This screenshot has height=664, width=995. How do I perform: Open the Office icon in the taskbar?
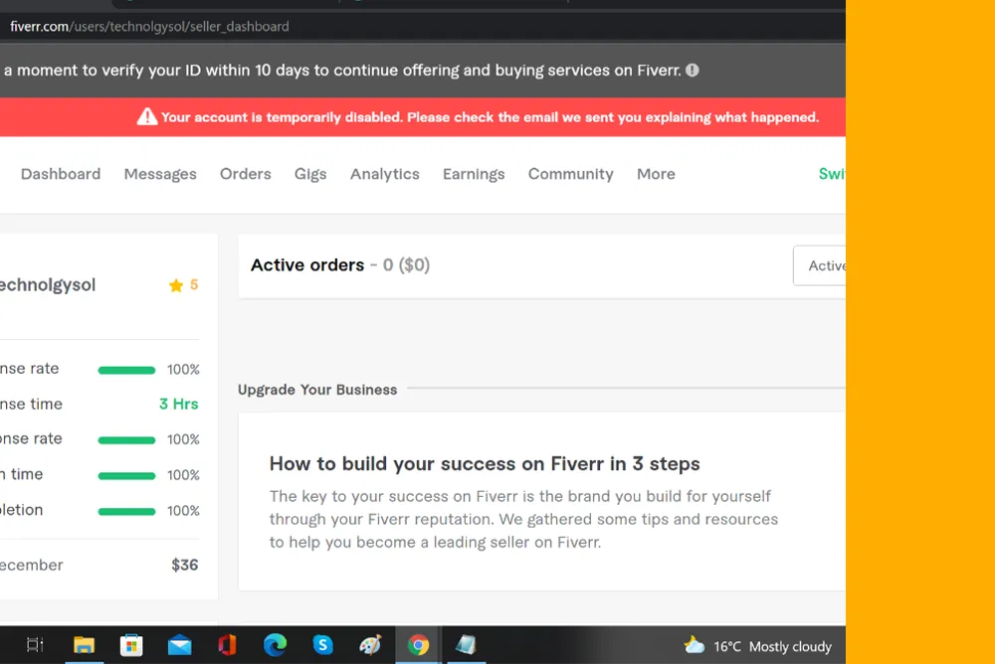click(x=227, y=645)
